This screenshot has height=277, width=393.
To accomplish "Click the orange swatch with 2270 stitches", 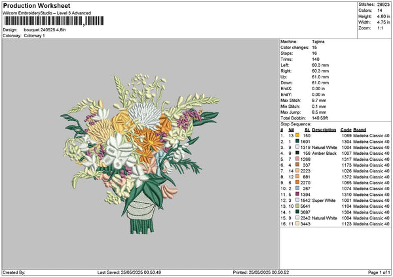I will (297, 182).
